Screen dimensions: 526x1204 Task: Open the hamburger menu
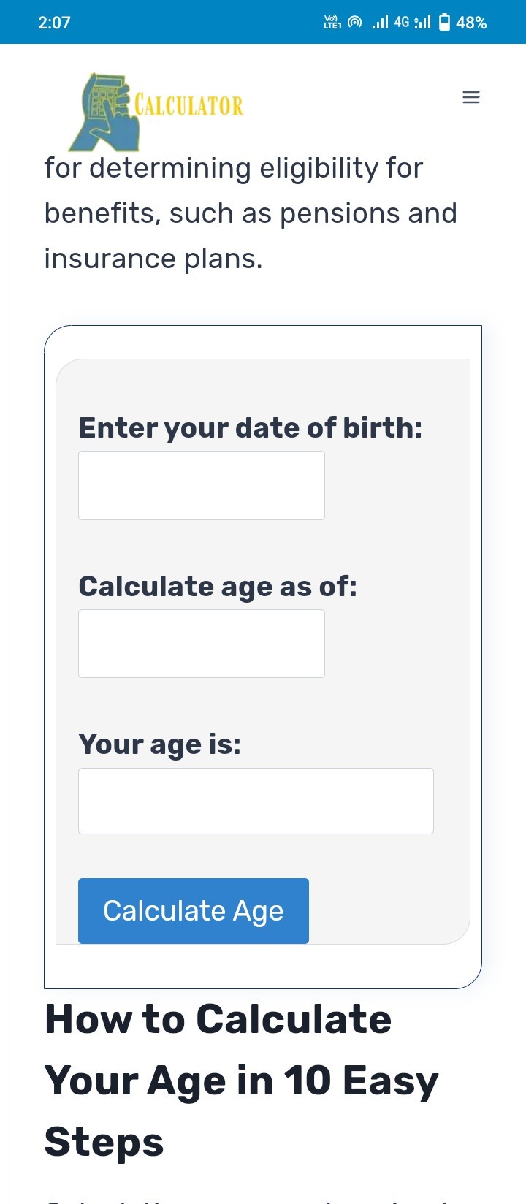coord(471,97)
